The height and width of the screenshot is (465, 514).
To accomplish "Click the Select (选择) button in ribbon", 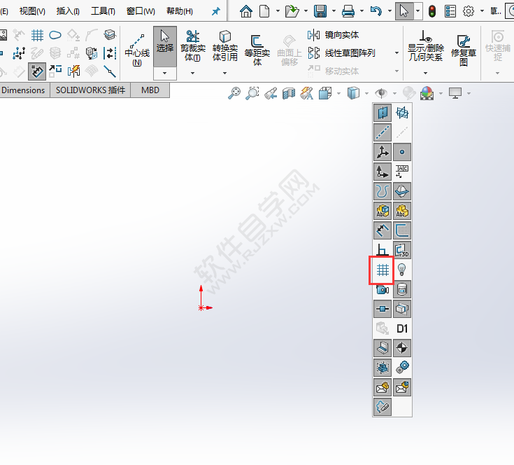I will (165, 47).
